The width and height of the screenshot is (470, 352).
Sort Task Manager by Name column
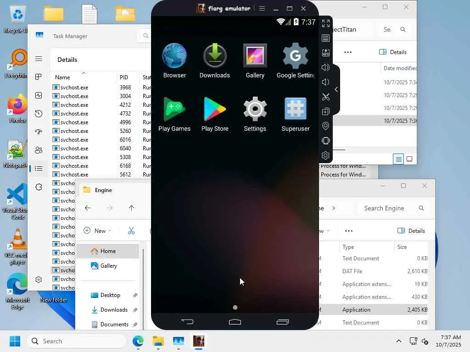click(x=62, y=77)
